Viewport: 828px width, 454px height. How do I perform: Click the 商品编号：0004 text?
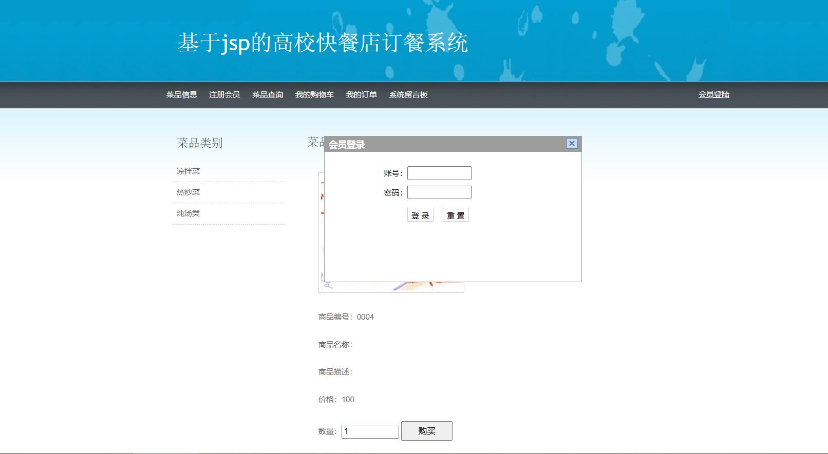346,317
